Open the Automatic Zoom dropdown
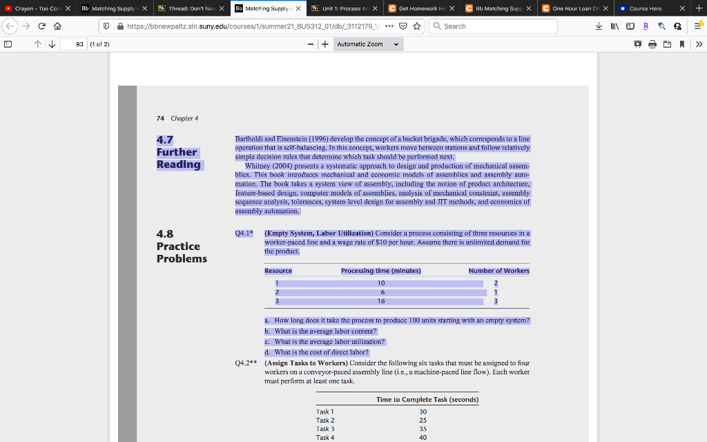This screenshot has height=442, width=707. (x=369, y=44)
